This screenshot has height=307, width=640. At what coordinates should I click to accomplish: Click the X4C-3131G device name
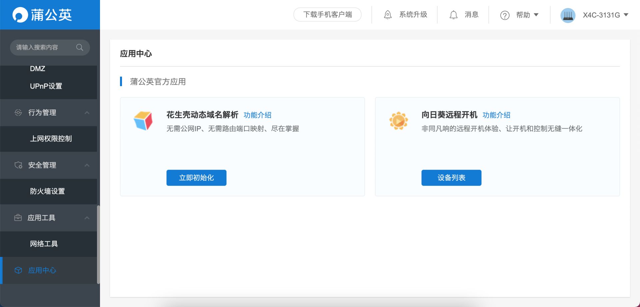601,15
